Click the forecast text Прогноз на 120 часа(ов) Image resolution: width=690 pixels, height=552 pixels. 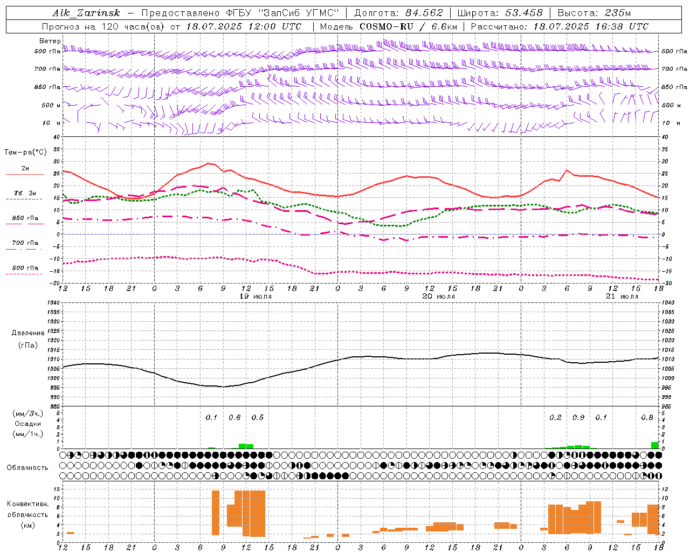(x=103, y=26)
